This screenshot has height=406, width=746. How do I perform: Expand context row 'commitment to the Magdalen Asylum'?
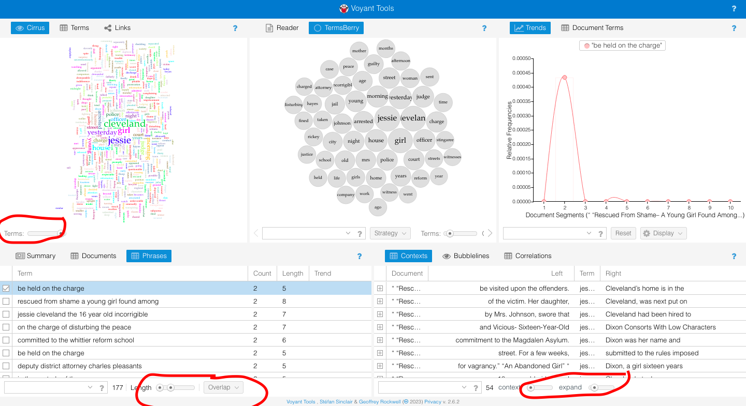[380, 340]
